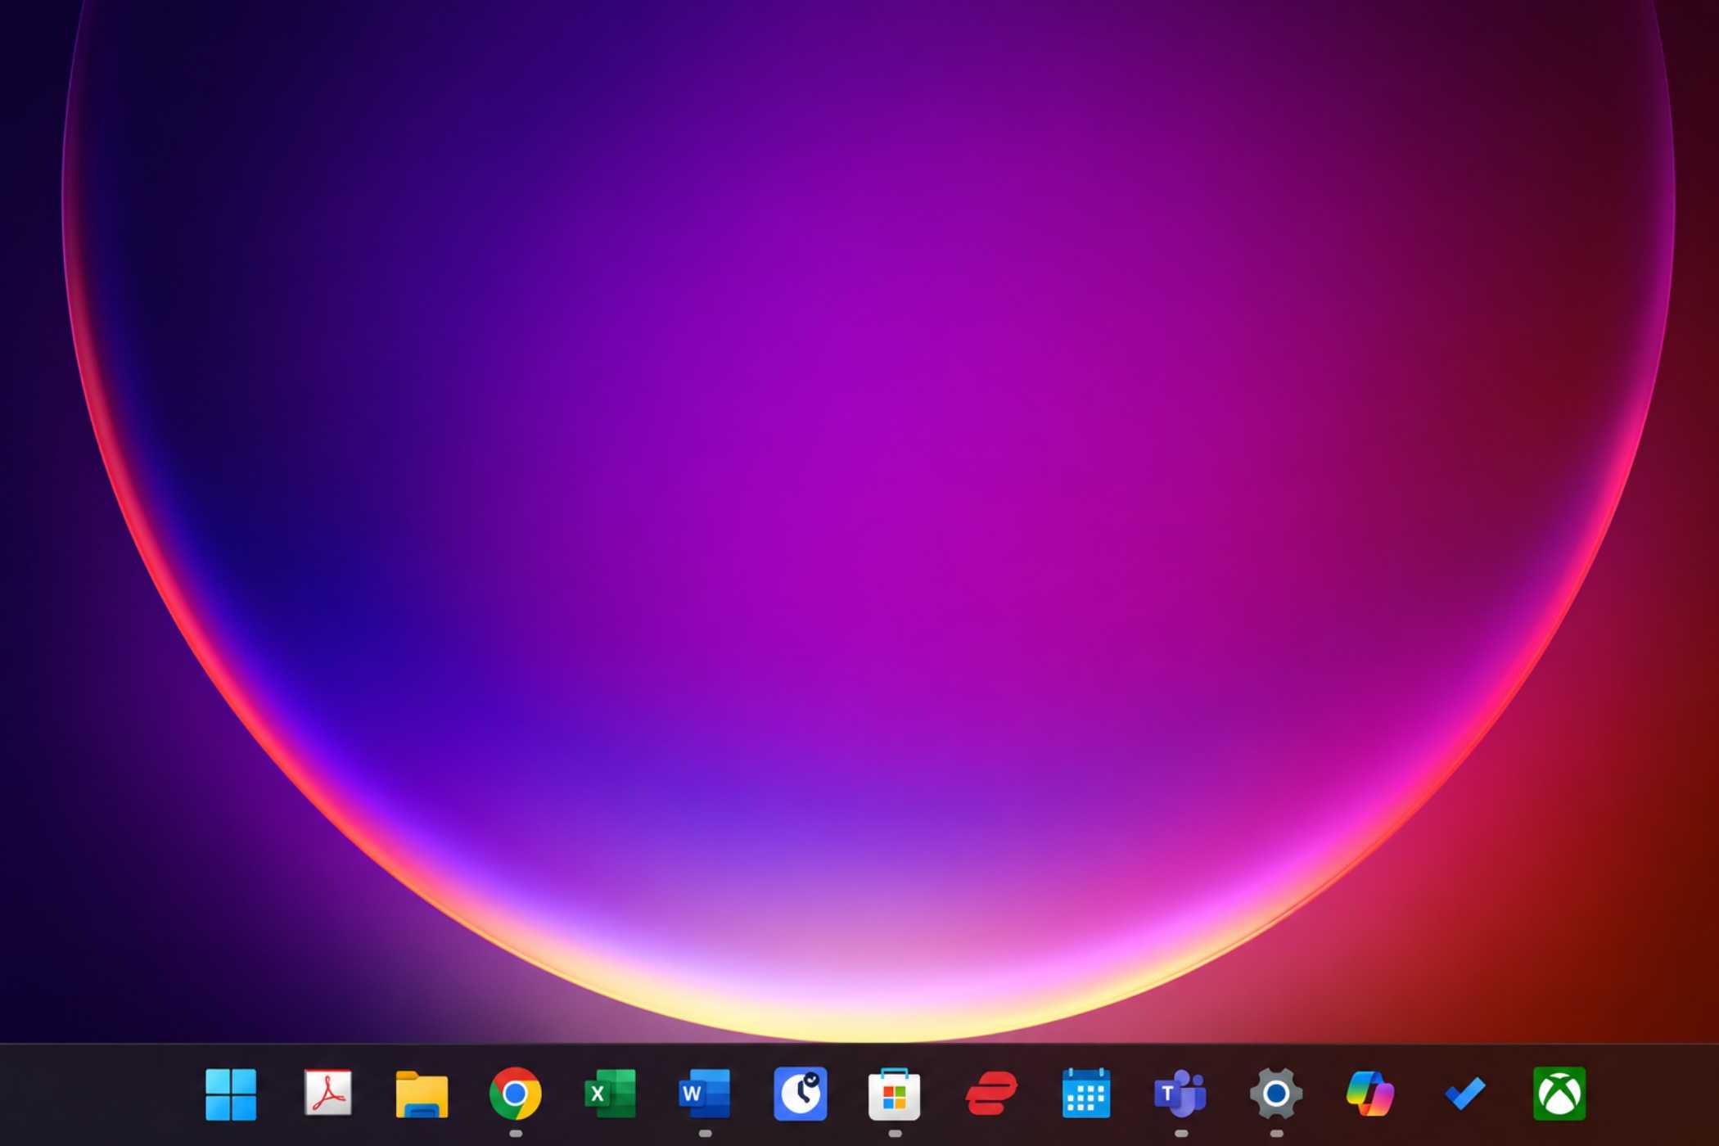
Task: Open the Calendar app in taskbar
Action: tap(1086, 1093)
